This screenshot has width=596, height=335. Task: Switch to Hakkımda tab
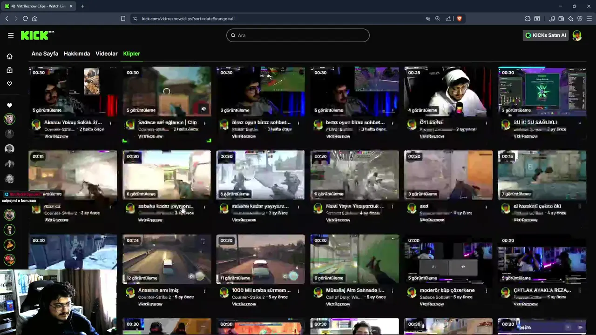click(77, 54)
